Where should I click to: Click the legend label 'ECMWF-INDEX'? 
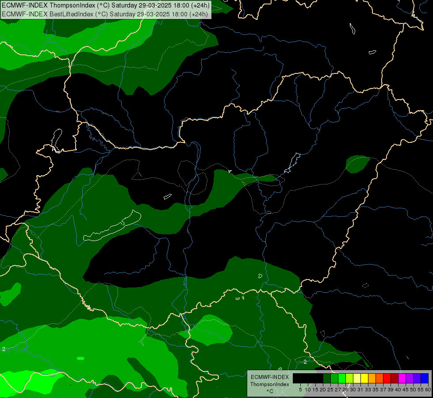[269, 377]
